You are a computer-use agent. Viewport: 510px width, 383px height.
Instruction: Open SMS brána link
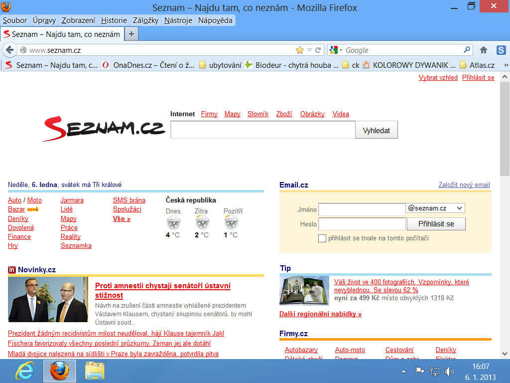[129, 200]
